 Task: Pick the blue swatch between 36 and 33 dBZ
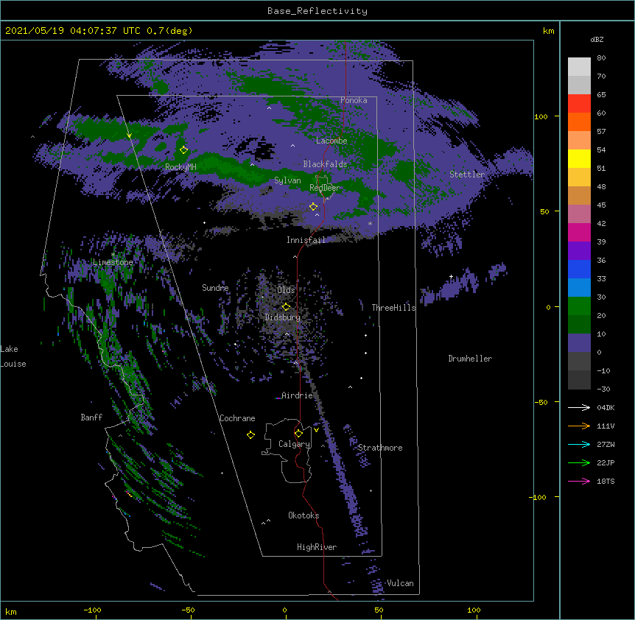point(579,269)
